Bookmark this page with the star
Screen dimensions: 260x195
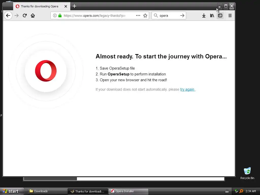pos(145,15)
